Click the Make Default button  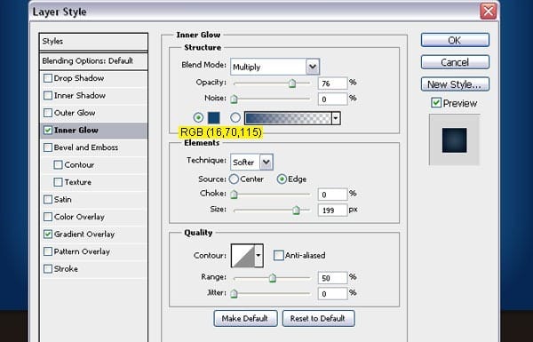[x=245, y=319]
